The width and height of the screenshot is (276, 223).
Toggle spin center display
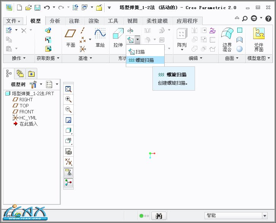68,183
